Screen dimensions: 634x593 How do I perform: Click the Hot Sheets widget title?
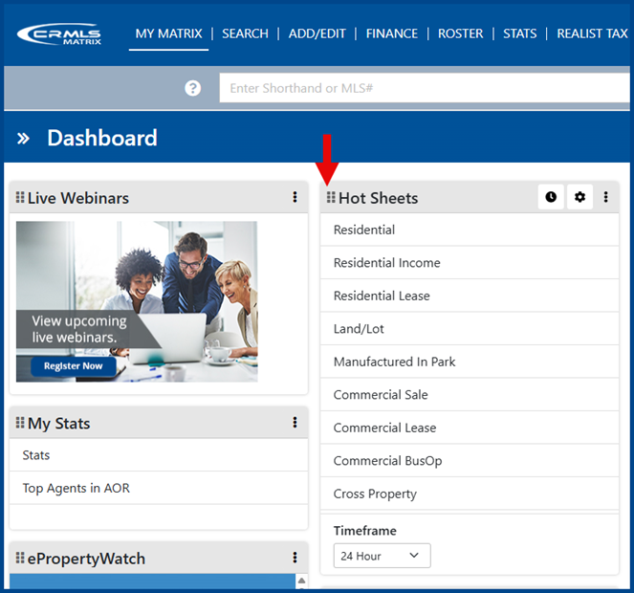pyautogui.click(x=379, y=198)
